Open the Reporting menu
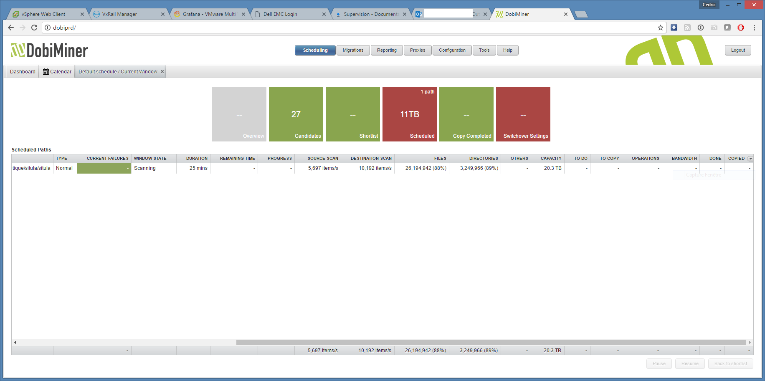 click(x=387, y=50)
